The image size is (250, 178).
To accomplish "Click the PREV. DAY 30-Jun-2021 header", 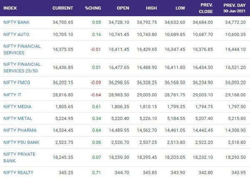I will pos(234,8).
